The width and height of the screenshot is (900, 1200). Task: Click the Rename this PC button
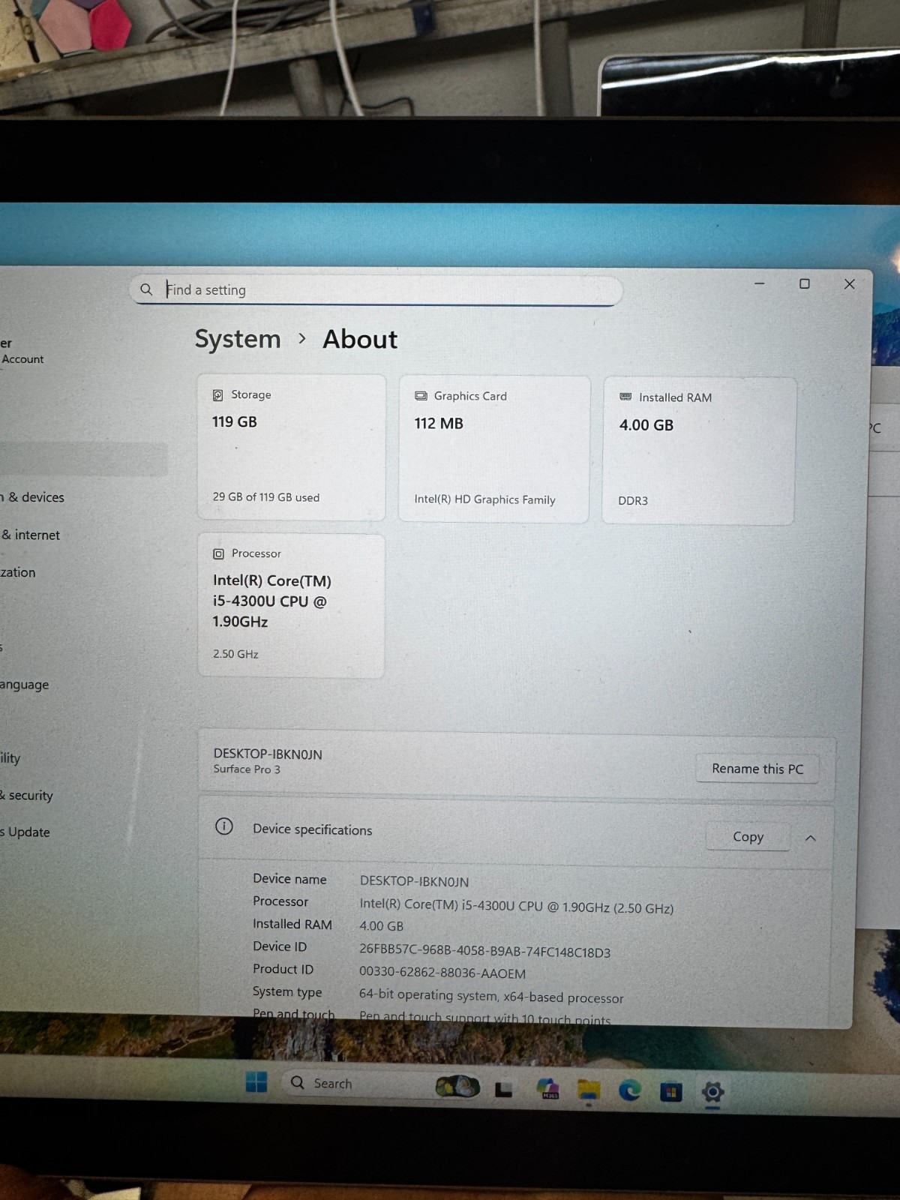(757, 769)
